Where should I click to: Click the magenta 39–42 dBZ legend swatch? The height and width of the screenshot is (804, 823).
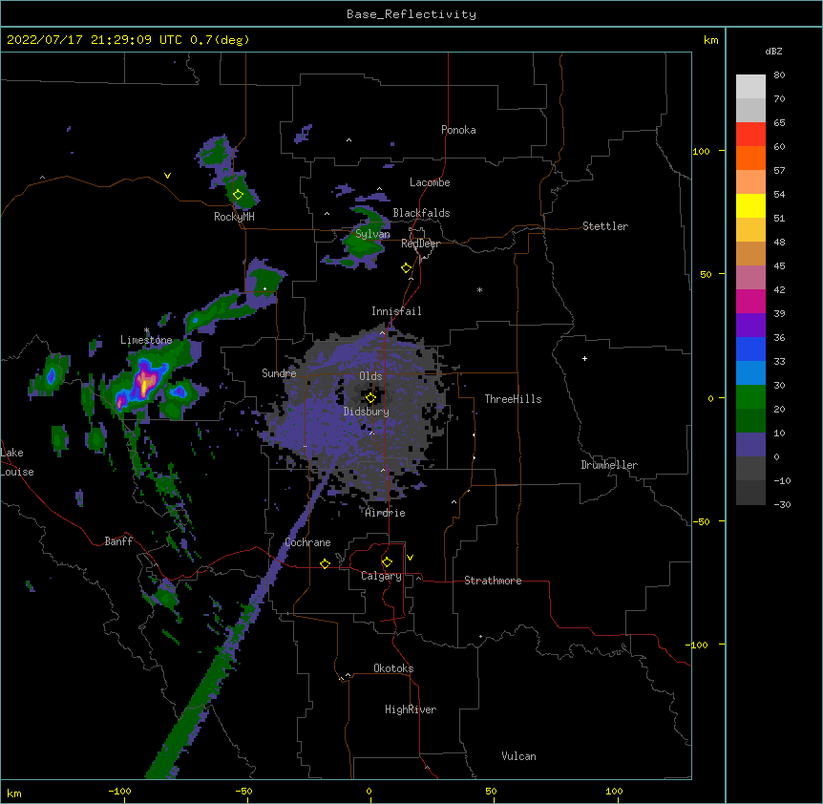coord(750,301)
